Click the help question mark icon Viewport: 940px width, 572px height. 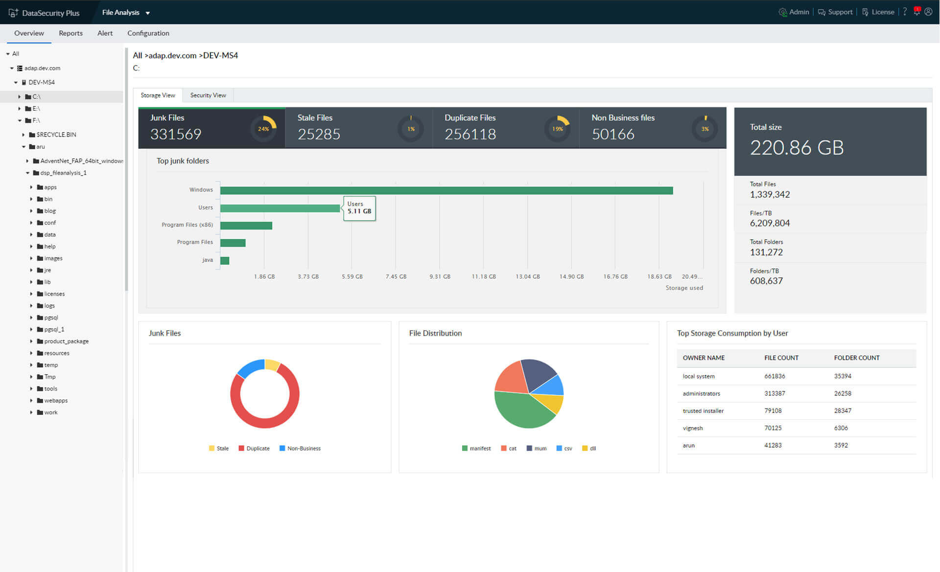[x=905, y=12]
